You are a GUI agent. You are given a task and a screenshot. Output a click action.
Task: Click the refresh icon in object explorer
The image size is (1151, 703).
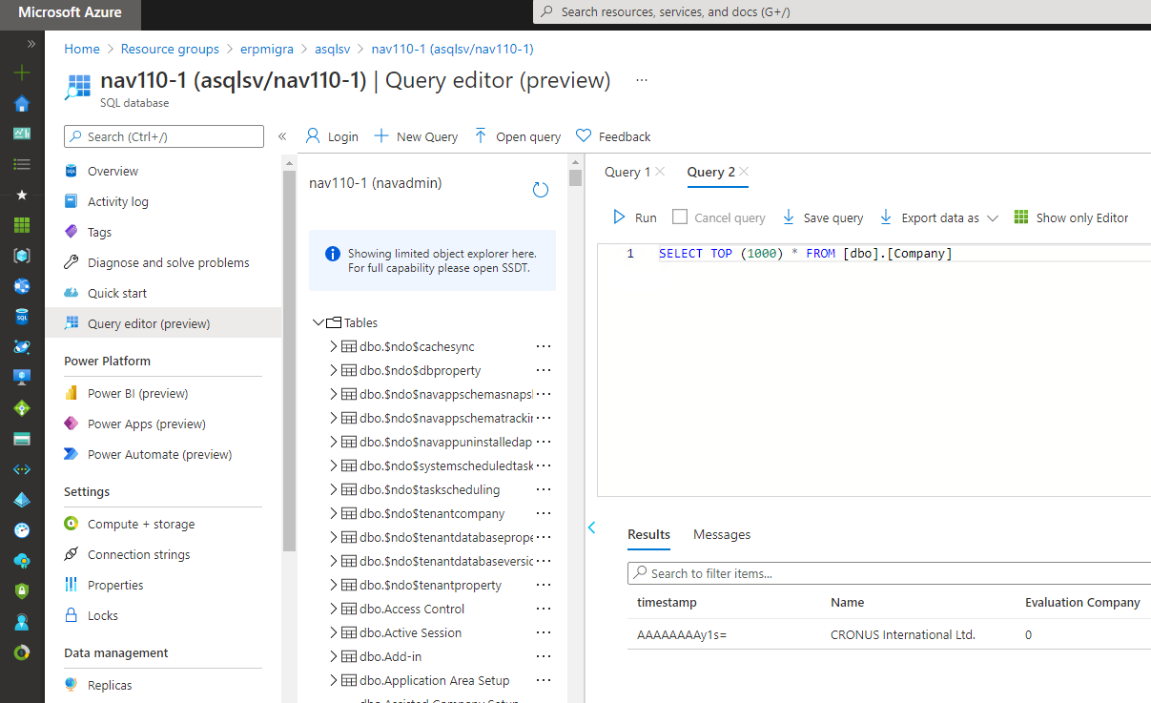(540, 190)
